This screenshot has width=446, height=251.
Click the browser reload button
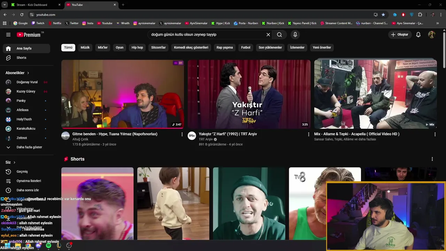pos(22,15)
